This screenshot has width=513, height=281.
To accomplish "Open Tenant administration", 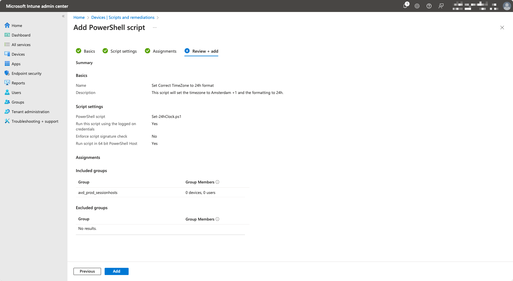I will tap(30, 112).
